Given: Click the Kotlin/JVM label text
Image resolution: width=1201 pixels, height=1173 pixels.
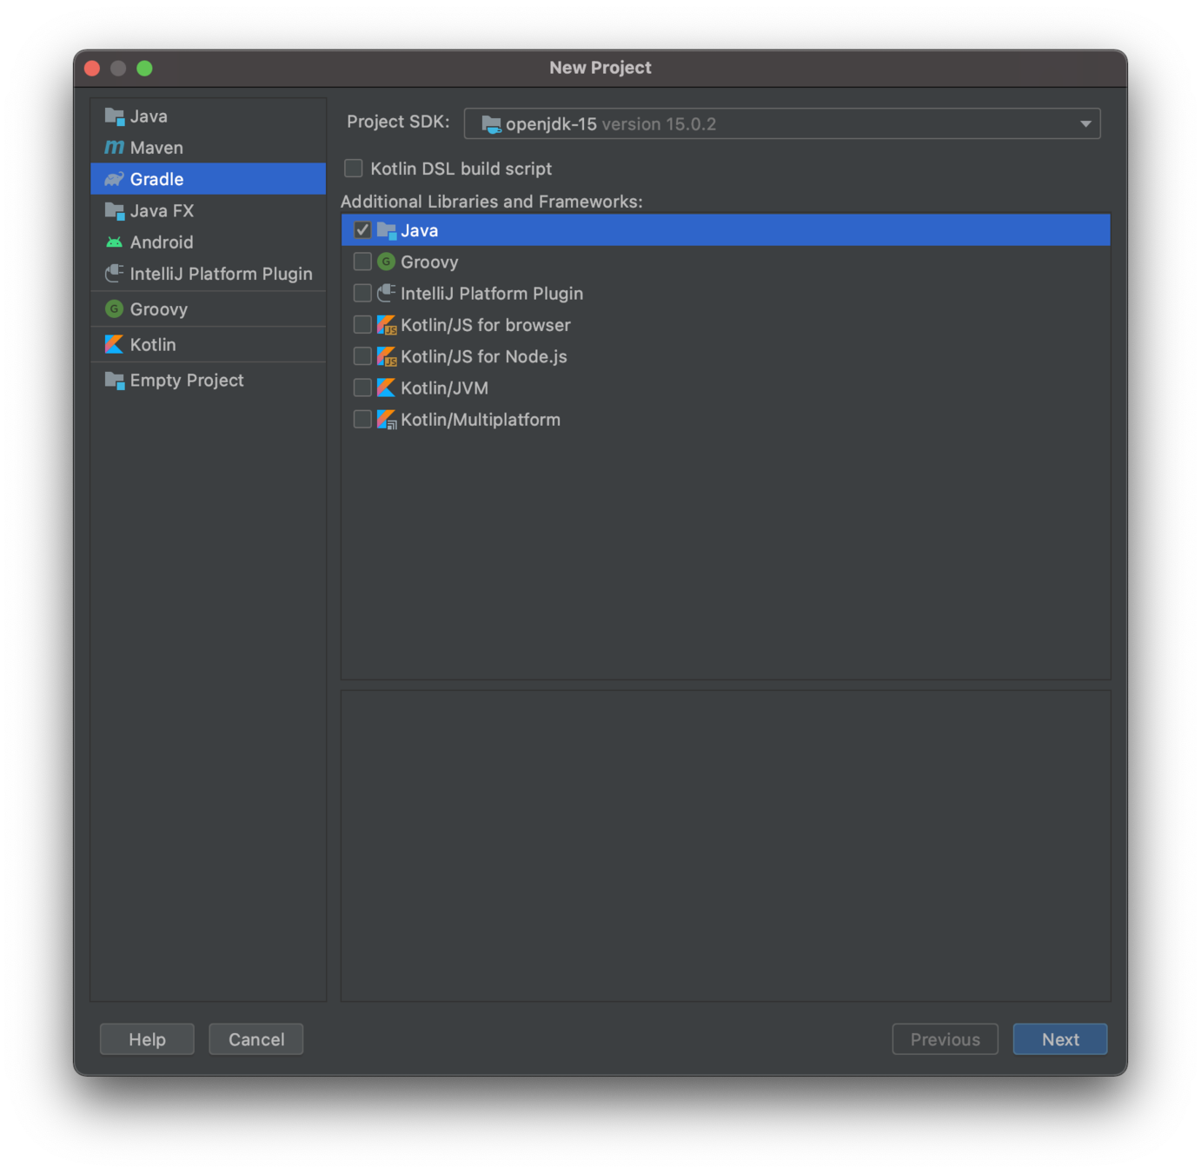Looking at the screenshot, I should (444, 388).
